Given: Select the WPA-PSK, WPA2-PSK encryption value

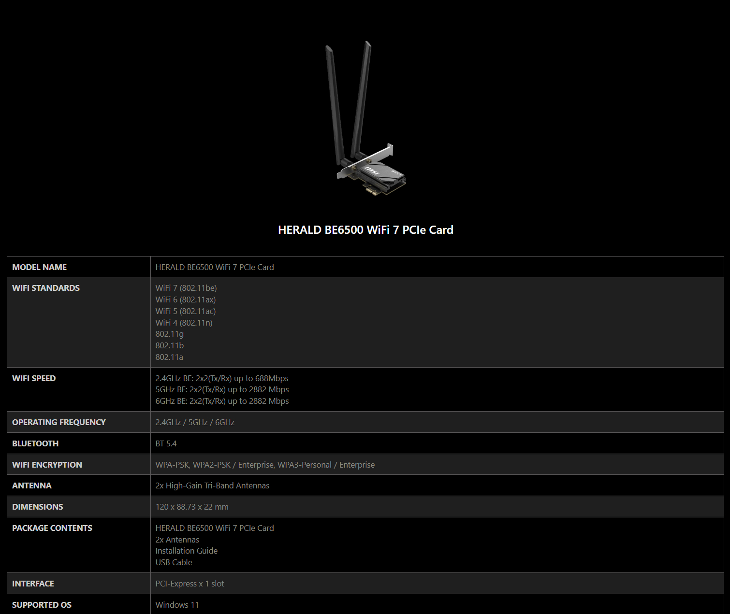Looking at the screenshot, I should [265, 465].
